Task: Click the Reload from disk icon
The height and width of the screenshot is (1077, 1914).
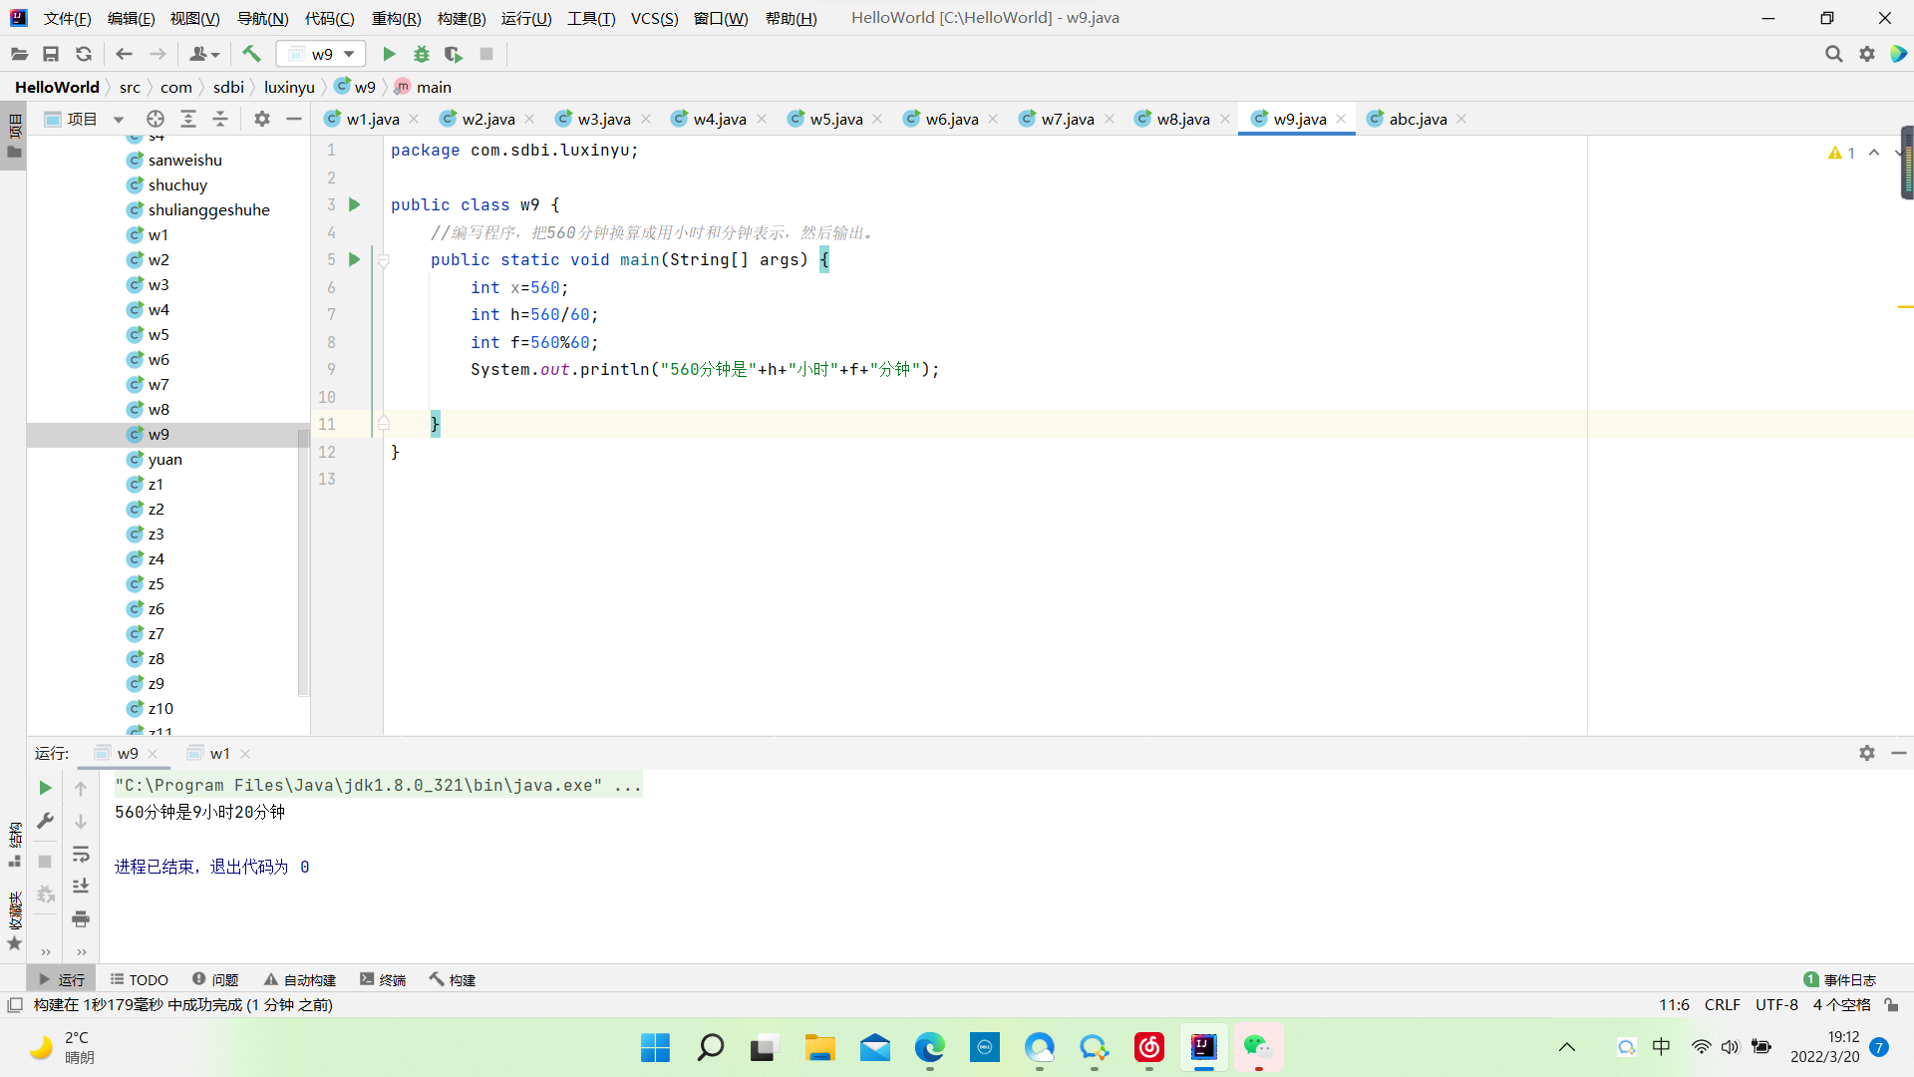Action: coord(84,54)
